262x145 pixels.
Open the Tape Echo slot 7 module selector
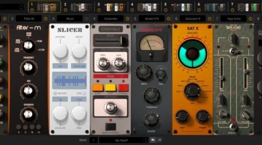(x=234, y=19)
